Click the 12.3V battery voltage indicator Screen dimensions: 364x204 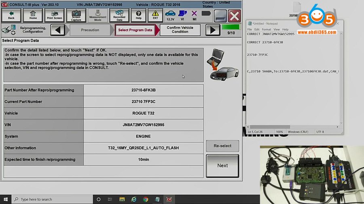170,15
